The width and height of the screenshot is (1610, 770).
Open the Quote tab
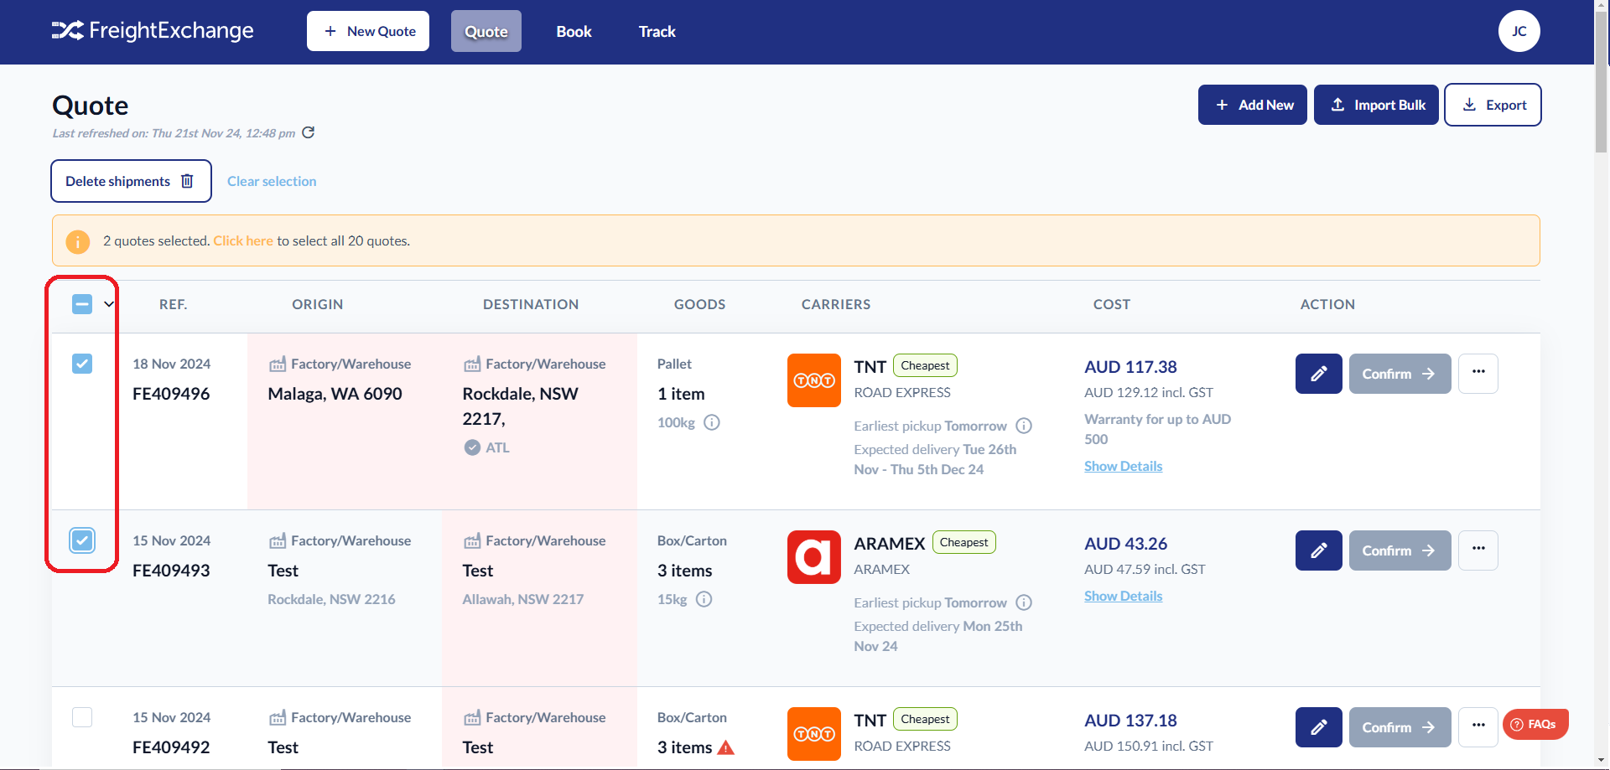[486, 31]
